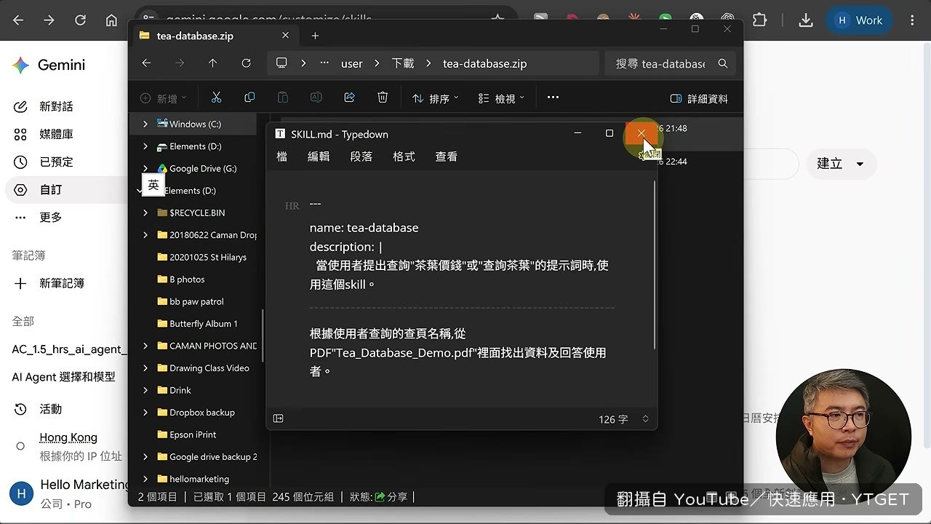Expand Windows (C:) tree node
The height and width of the screenshot is (524, 931).
tap(145, 124)
